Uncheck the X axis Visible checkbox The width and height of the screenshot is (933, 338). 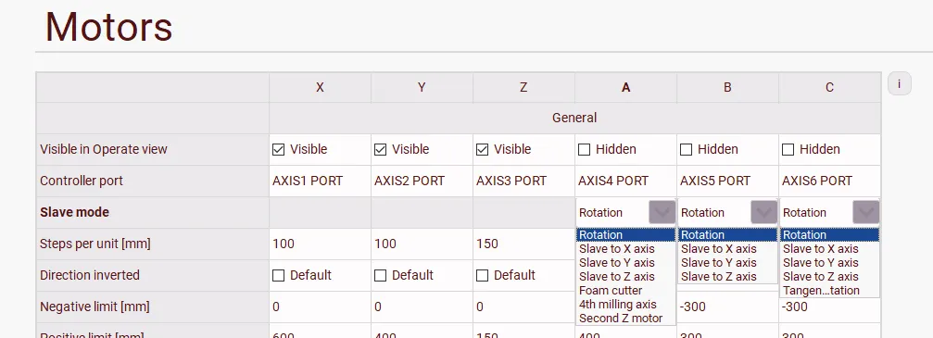pyautogui.click(x=279, y=149)
